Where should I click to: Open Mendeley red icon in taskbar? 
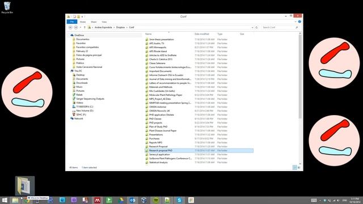97,200
